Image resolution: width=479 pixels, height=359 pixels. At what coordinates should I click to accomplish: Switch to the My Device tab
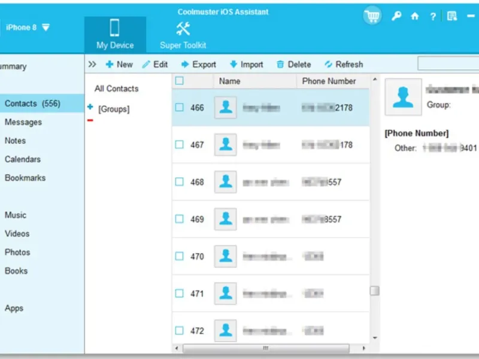click(115, 35)
